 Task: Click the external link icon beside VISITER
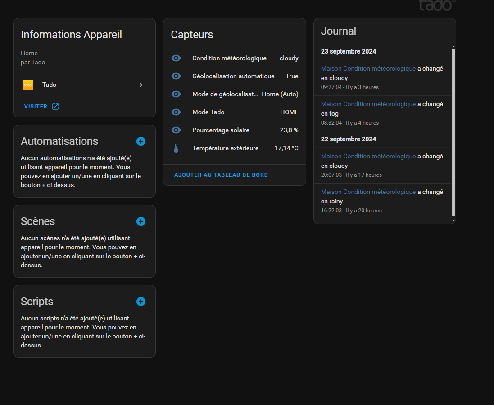[55, 107]
